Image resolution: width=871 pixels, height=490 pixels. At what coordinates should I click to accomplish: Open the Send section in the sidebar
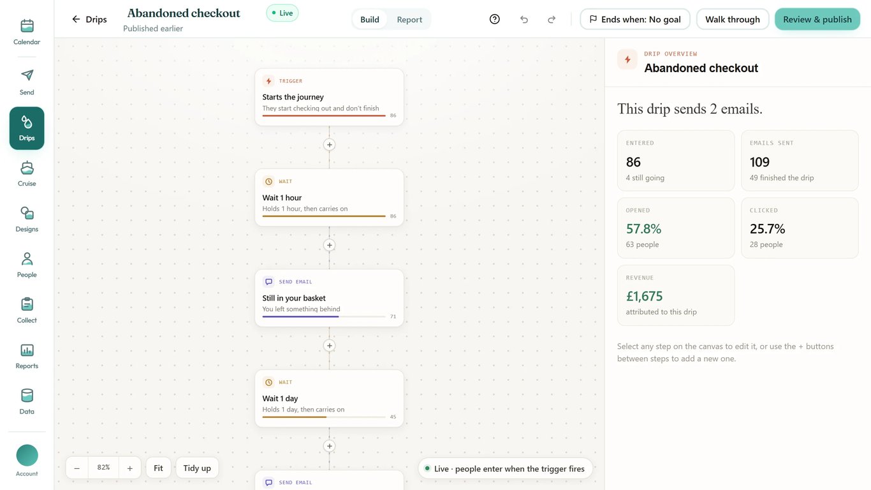(x=27, y=82)
